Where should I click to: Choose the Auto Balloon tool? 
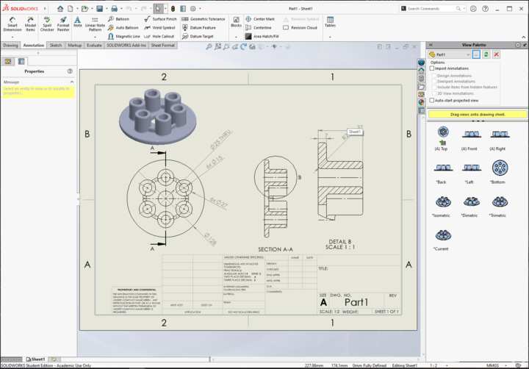(x=123, y=28)
